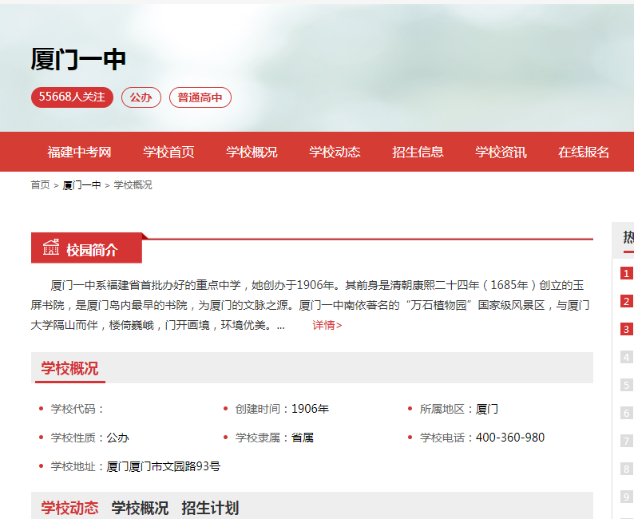Click the 普通高中 tag pill
Screen dimensions: 634x519
pyautogui.click(x=200, y=97)
